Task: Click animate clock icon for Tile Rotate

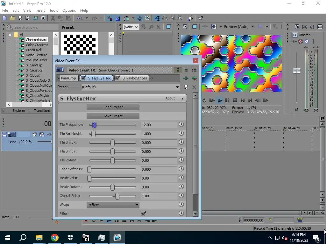Action: click(181, 160)
